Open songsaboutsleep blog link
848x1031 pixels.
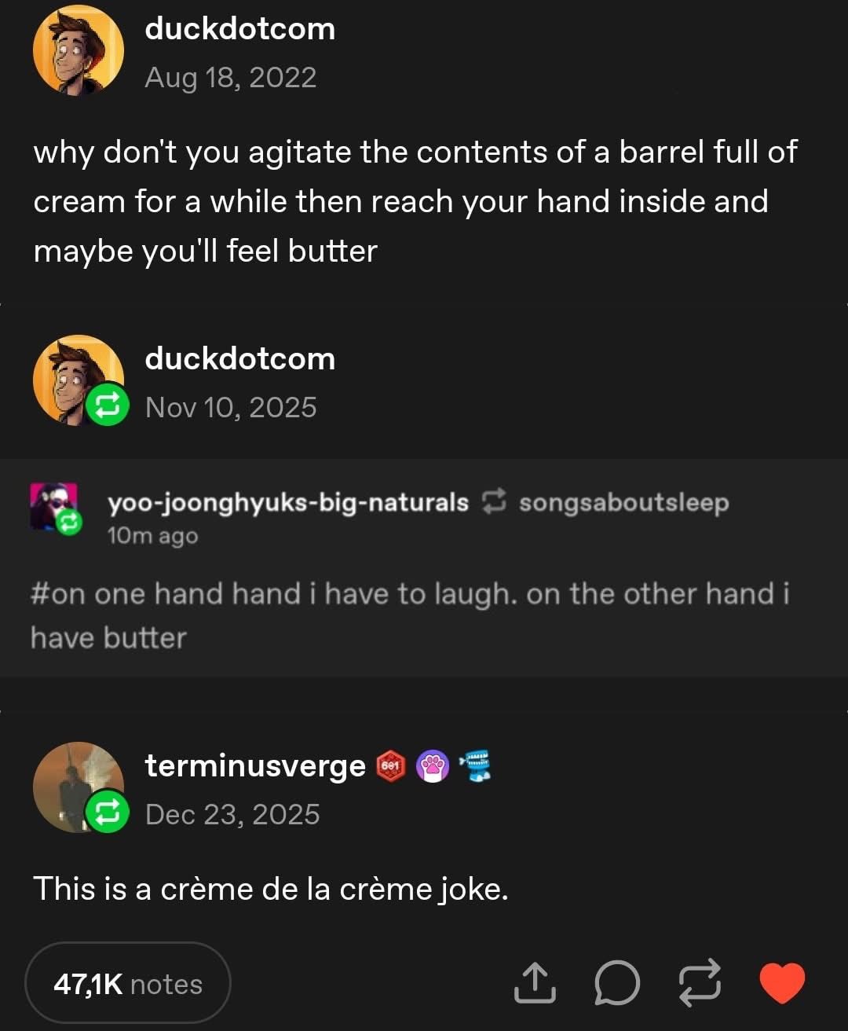point(623,502)
